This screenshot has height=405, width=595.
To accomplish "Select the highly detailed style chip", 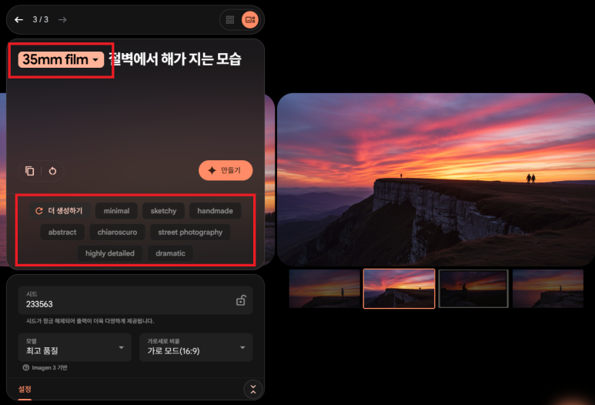I will point(110,253).
